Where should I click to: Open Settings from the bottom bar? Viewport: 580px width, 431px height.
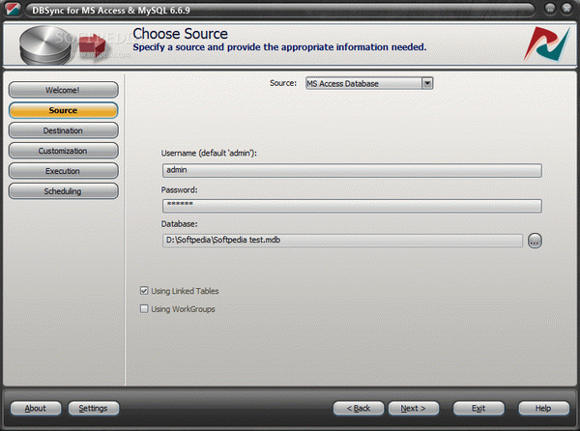click(x=94, y=408)
